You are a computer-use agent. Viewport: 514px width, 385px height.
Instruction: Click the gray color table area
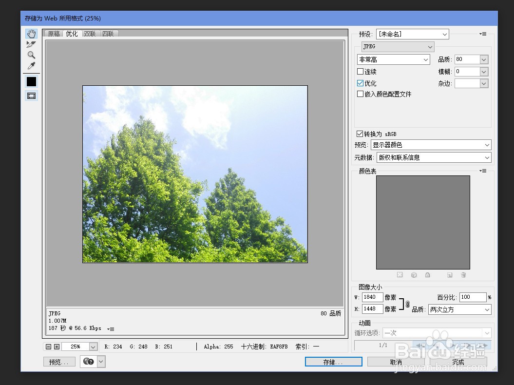click(423, 222)
